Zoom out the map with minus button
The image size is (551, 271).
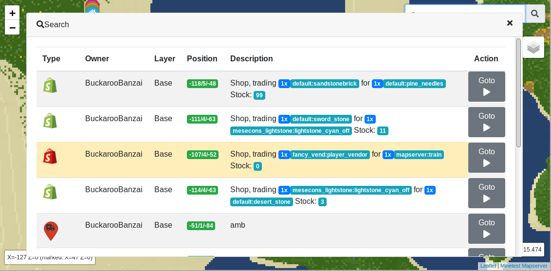point(12,27)
